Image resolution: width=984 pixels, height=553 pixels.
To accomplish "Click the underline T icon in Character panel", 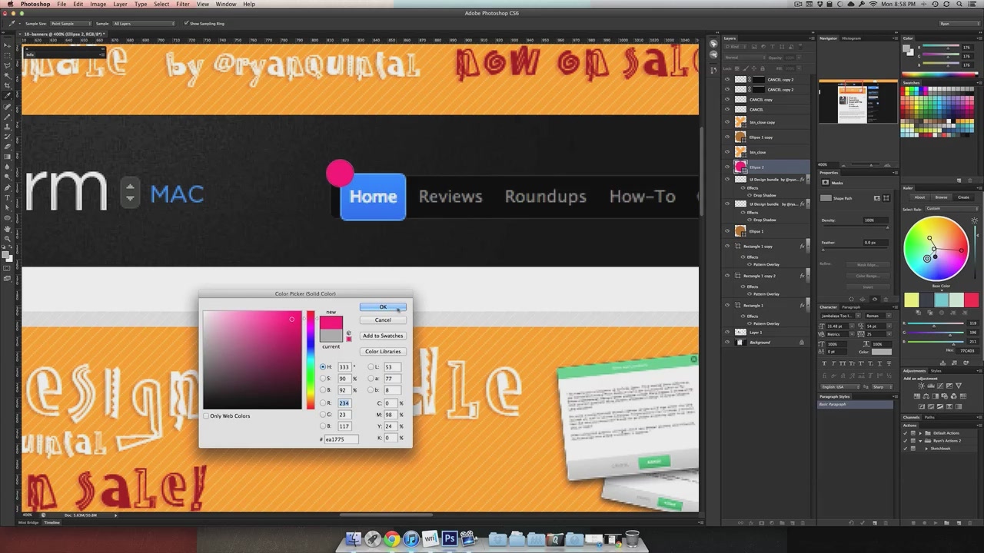I will point(880,363).
